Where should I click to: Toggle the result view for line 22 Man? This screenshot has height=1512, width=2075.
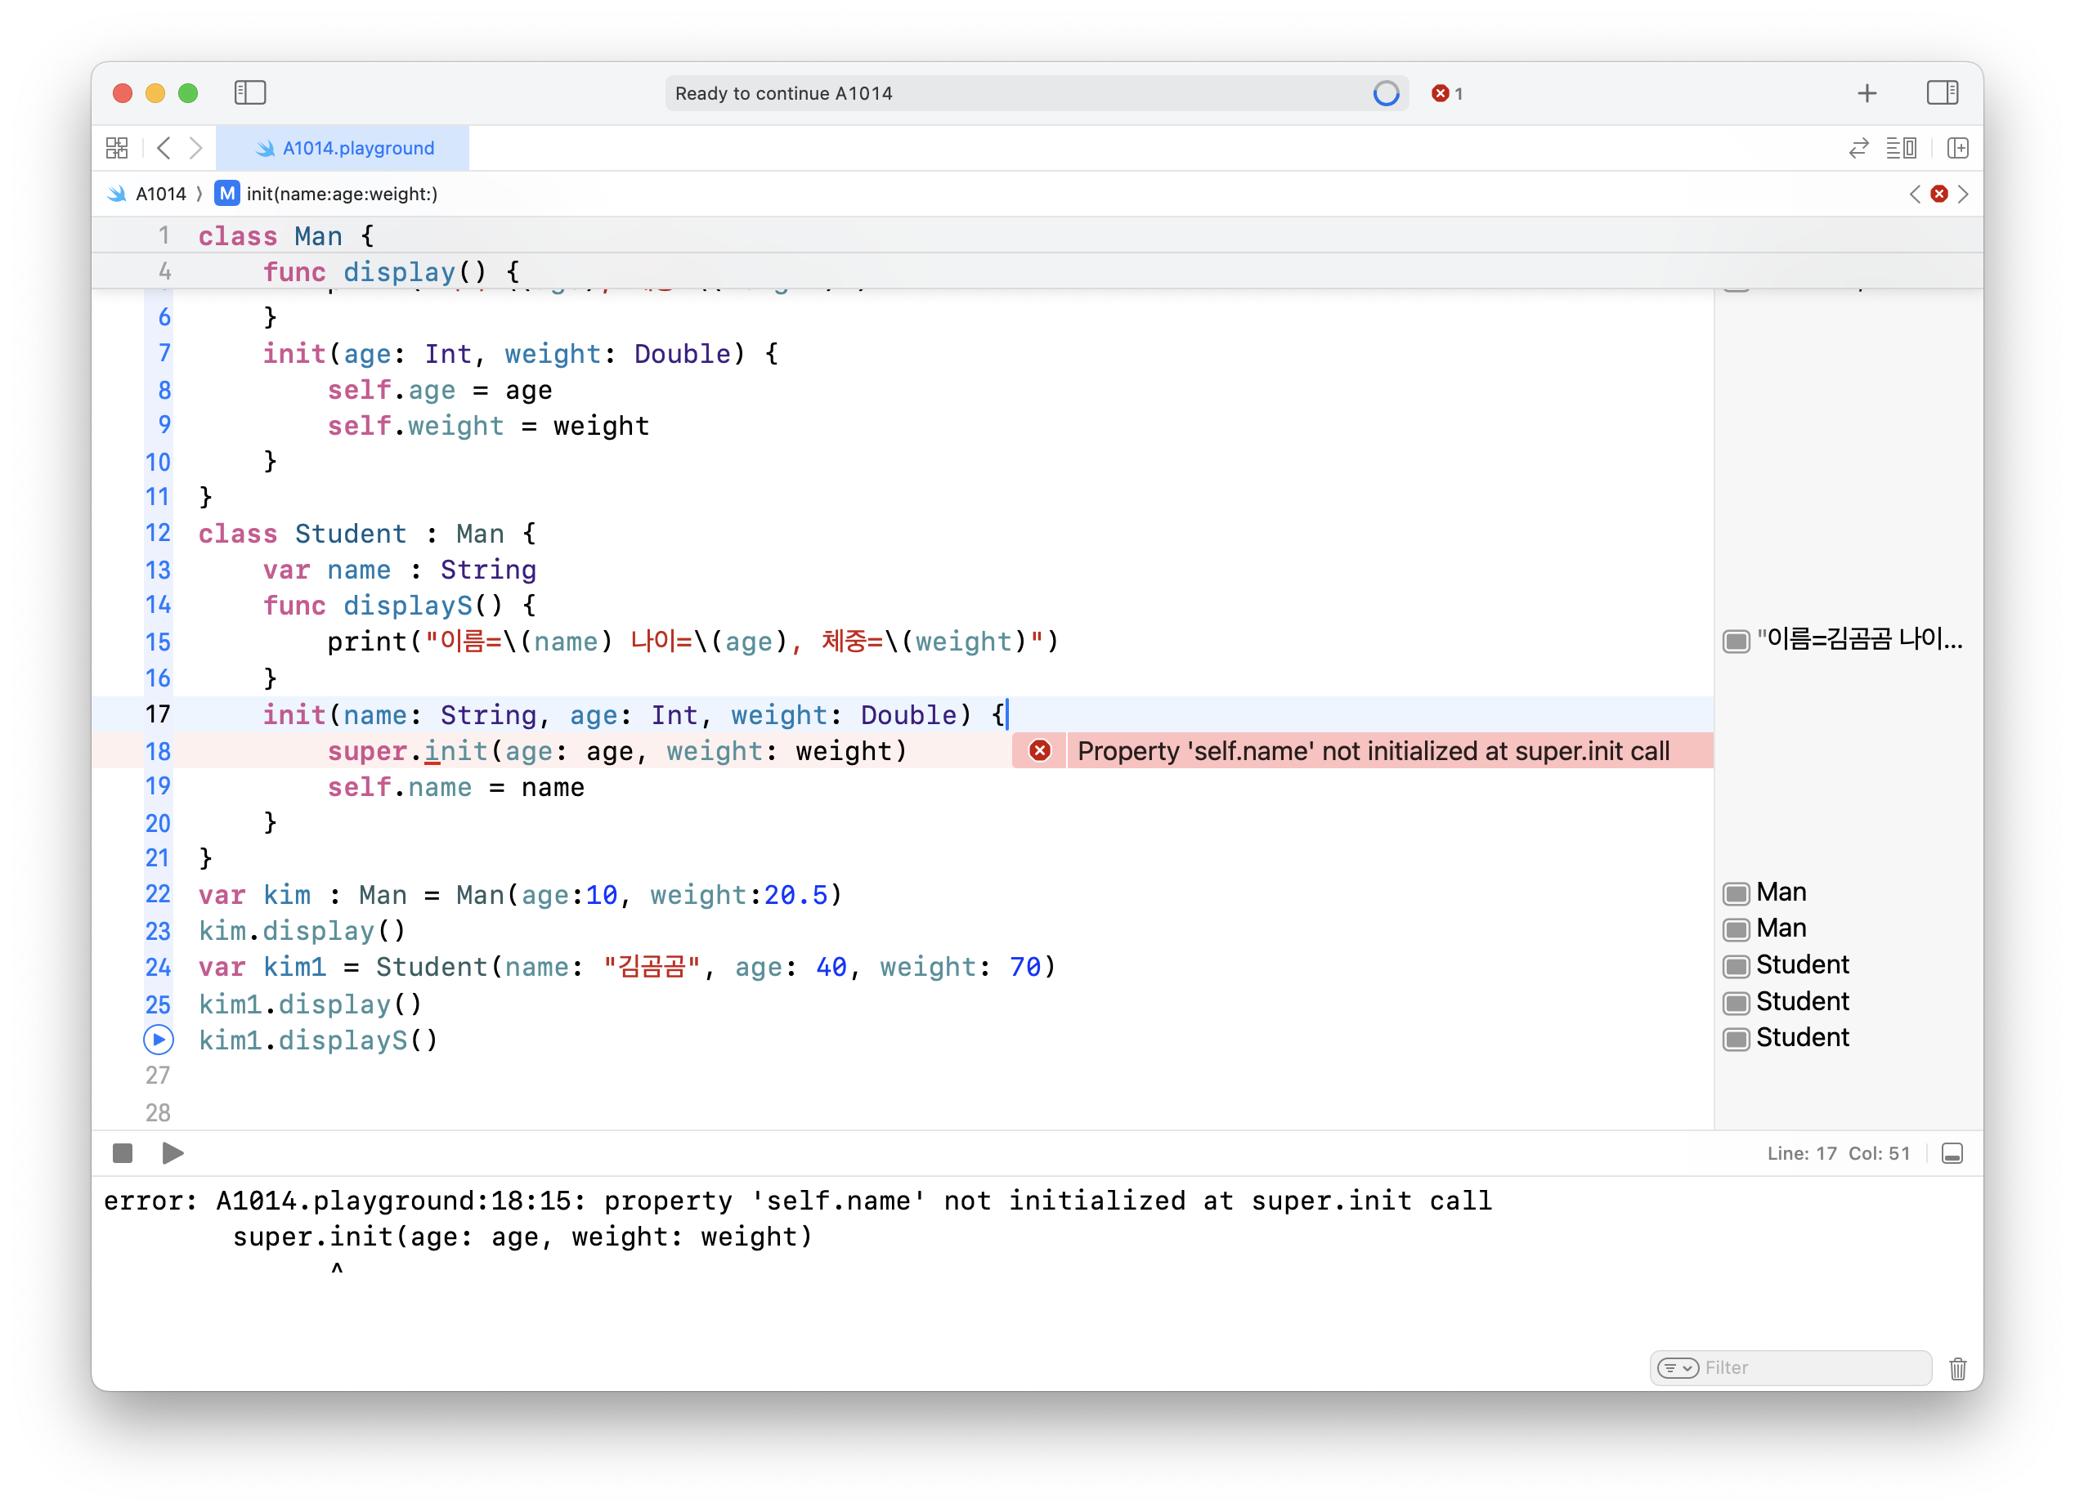click(1737, 893)
